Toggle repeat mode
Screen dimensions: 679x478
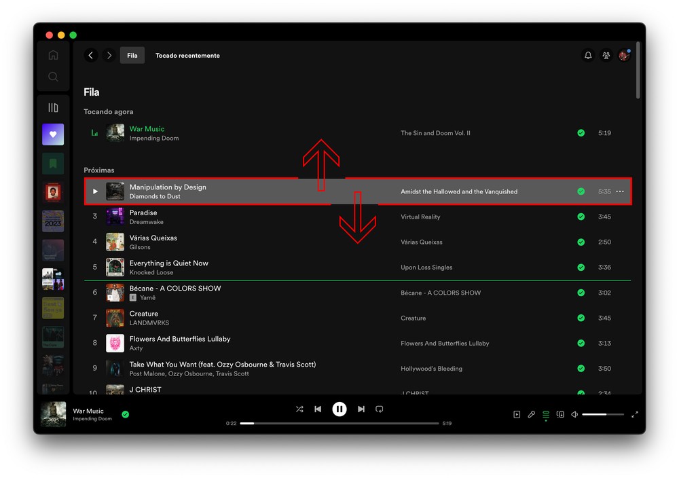(x=380, y=409)
